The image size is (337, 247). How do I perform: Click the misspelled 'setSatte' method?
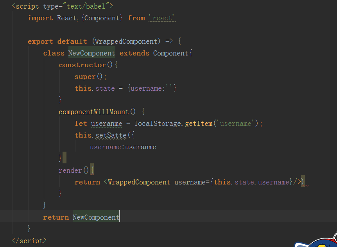coord(111,135)
